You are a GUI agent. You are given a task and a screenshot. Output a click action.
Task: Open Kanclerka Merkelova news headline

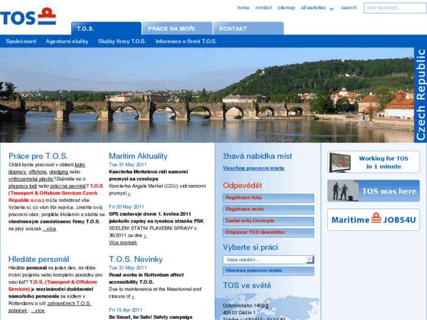pos(149,176)
